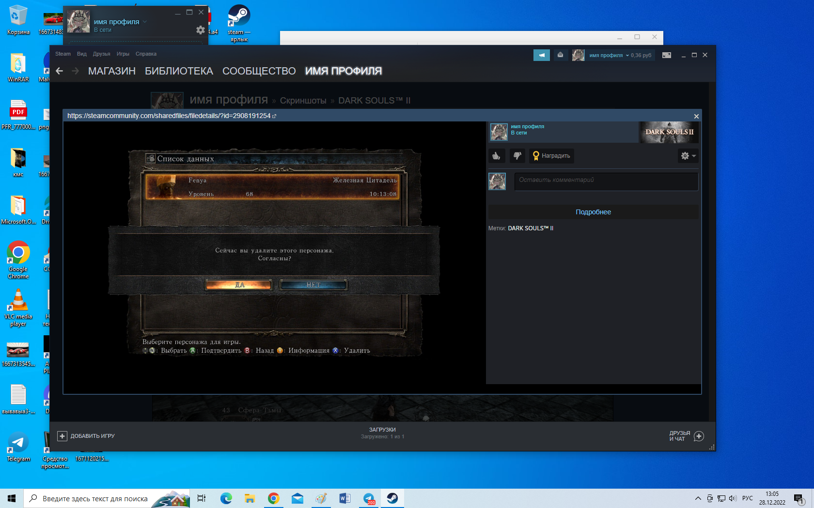
Task: Open the DARK SOULS II game banner
Action: click(669, 132)
